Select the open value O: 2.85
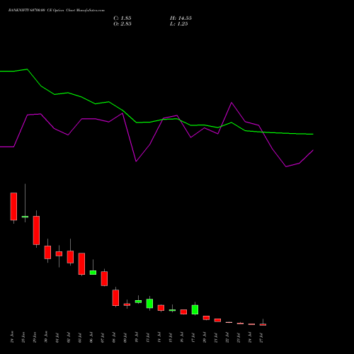Viewport: 354px width, 354px height. point(122,24)
